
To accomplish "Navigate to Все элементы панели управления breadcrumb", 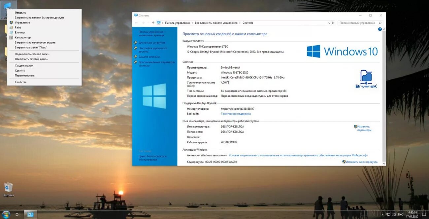I will pyautogui.click(x=216, y=23).
